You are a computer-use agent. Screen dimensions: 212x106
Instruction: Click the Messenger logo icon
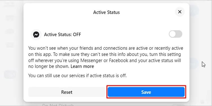tap(36, 34)
